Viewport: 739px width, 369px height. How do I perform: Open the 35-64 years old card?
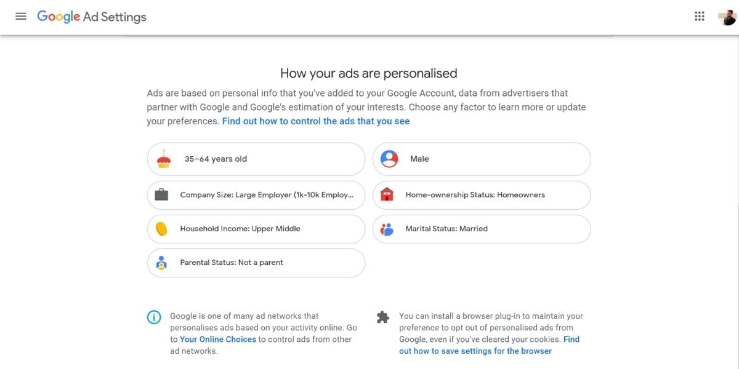256,158
